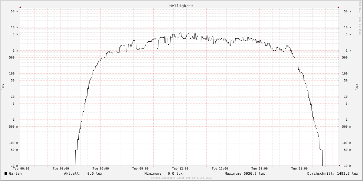Viewport: 363px width, 181px height.
Task: Click the x-axis label "Tue 09:00"
Action: [140, 169]
